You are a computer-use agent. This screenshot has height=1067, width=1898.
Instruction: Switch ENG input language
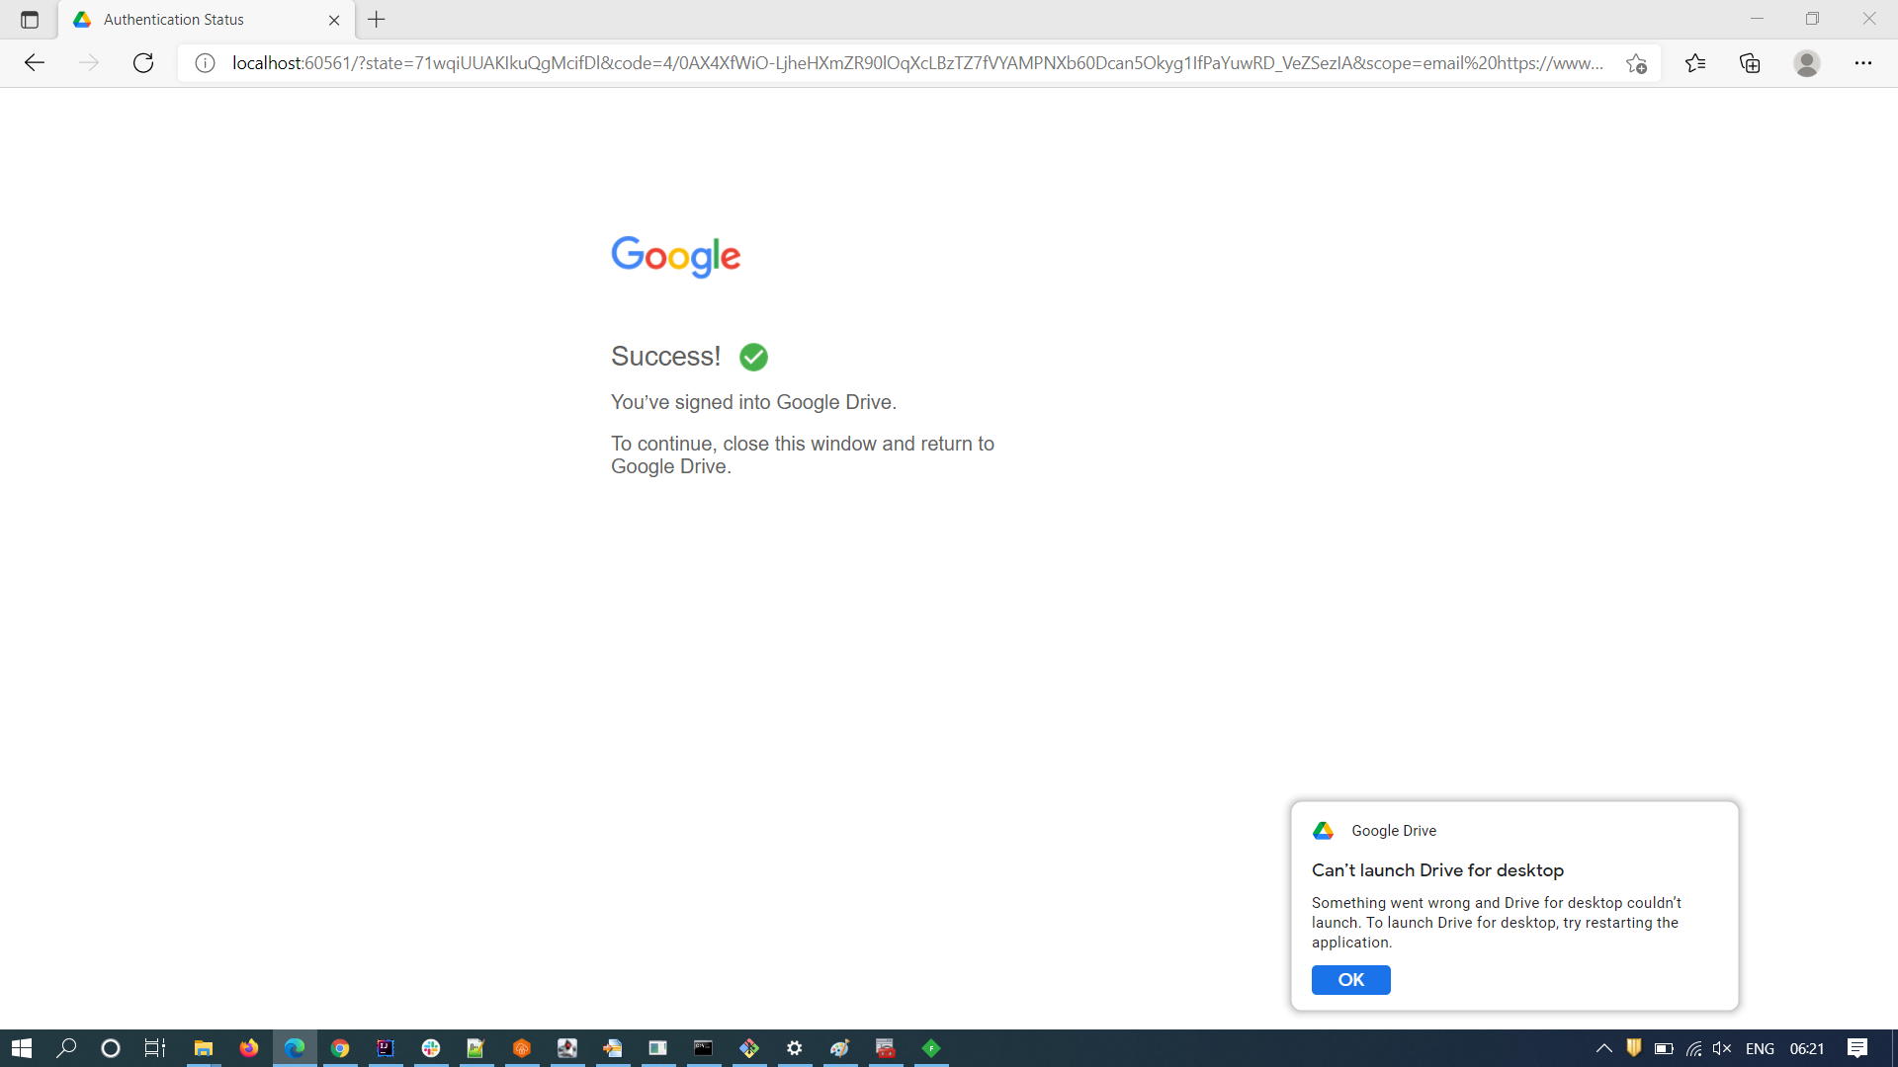[x=1760, y=1048]
